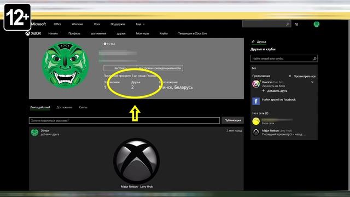Open the Office menu item

[x=57, y=24]
